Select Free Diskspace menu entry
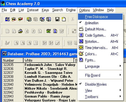The height and width of the screenshot is (102, 126). 100,17
